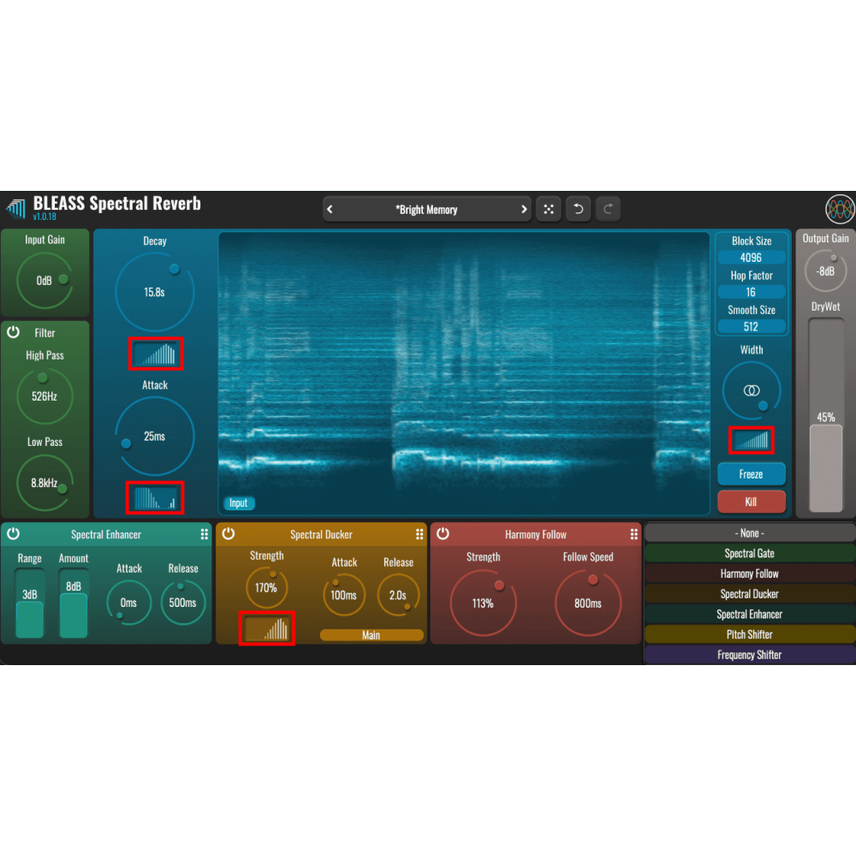The height and width of the screenshot is (856, 856).
Task: Open the Attack spectral curve editor
Action: pos(155,498)
